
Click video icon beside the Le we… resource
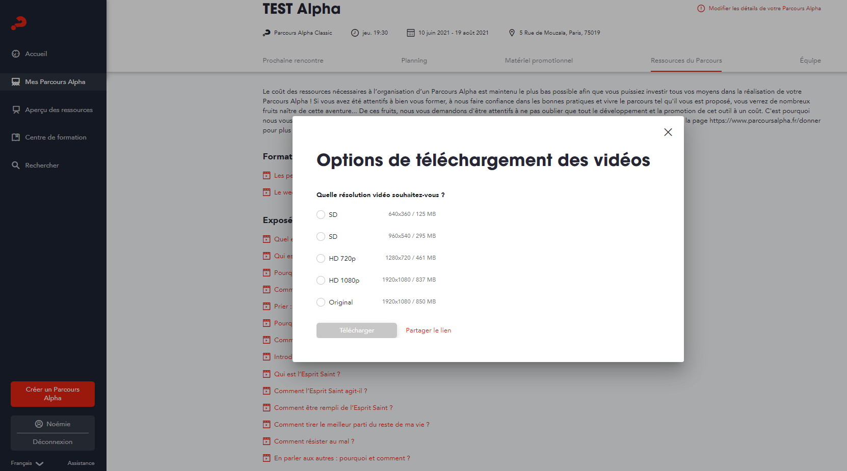coord(267,192)
